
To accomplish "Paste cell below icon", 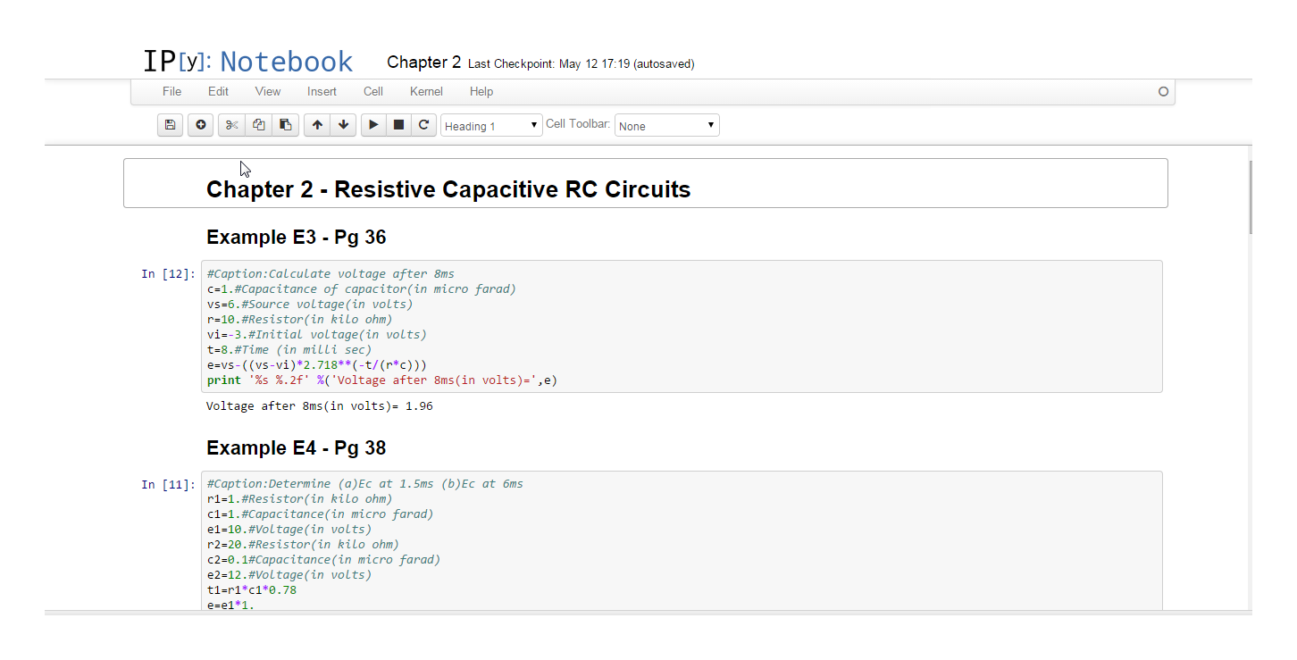I will [285, 125].
